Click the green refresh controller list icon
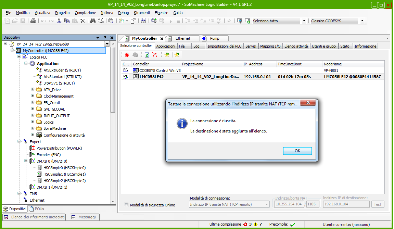Image resolution: width=394 pixels, height=229 pixels. (147, 55)
